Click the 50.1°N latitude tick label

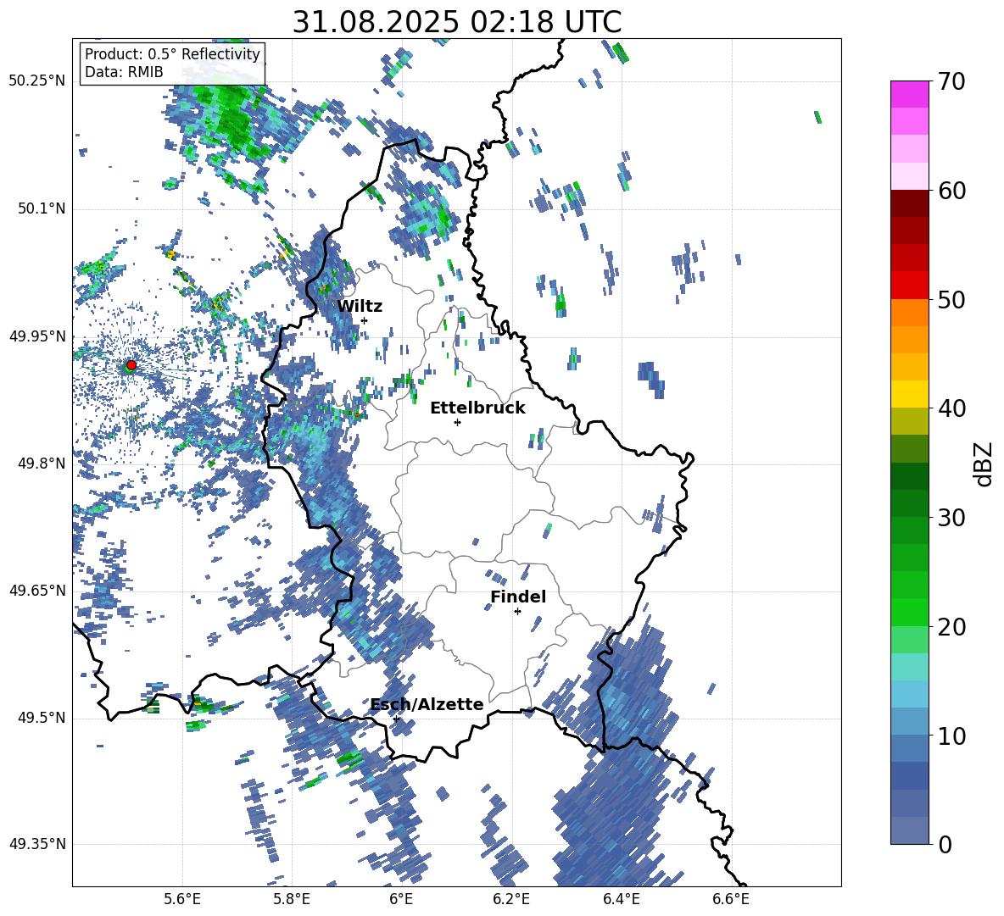point(41,209)
